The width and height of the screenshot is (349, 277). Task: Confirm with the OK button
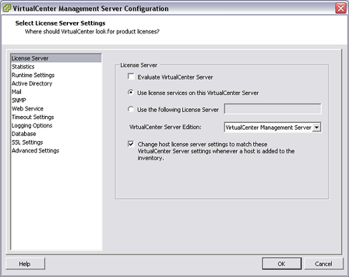282,264
